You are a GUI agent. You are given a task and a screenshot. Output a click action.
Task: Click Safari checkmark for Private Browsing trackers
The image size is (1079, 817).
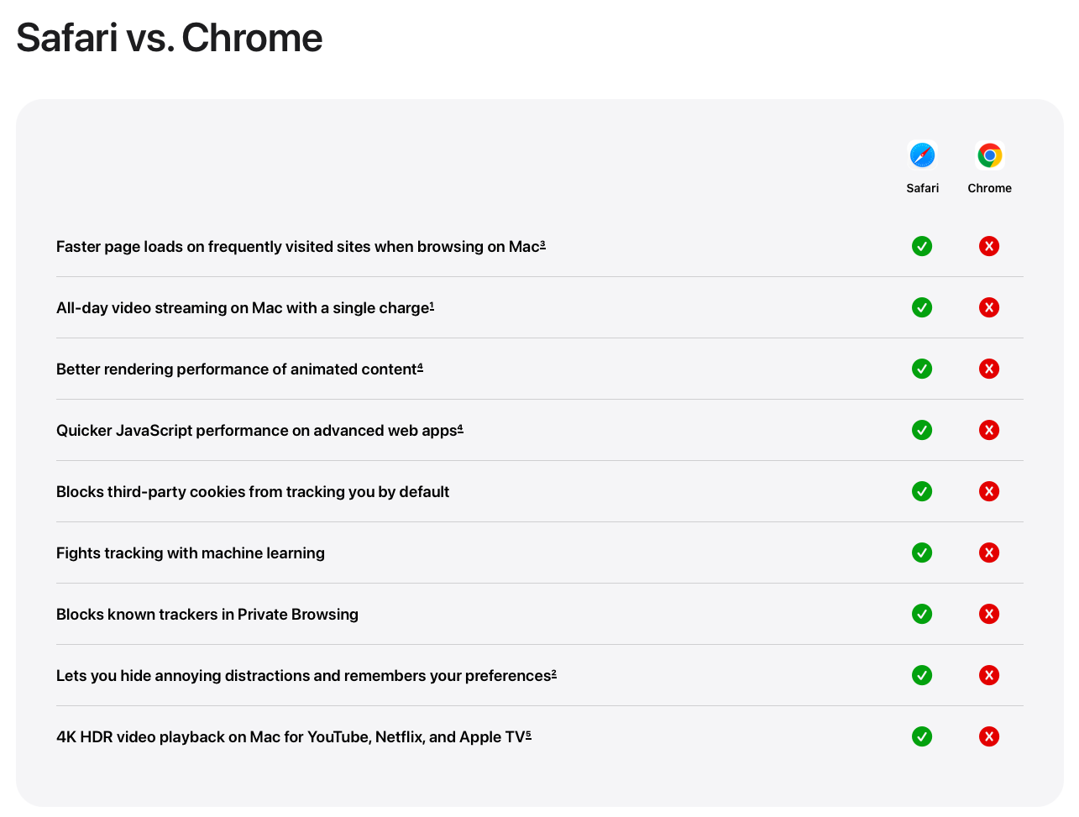(x=922, y=614)
